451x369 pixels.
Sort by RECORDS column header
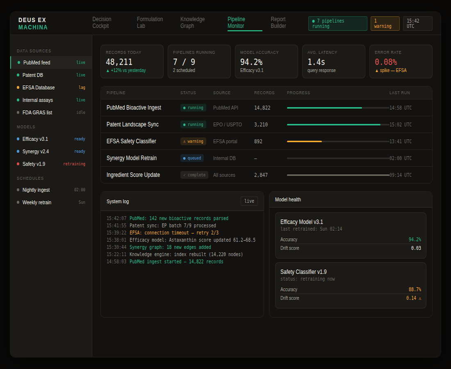tap(264, 93)
